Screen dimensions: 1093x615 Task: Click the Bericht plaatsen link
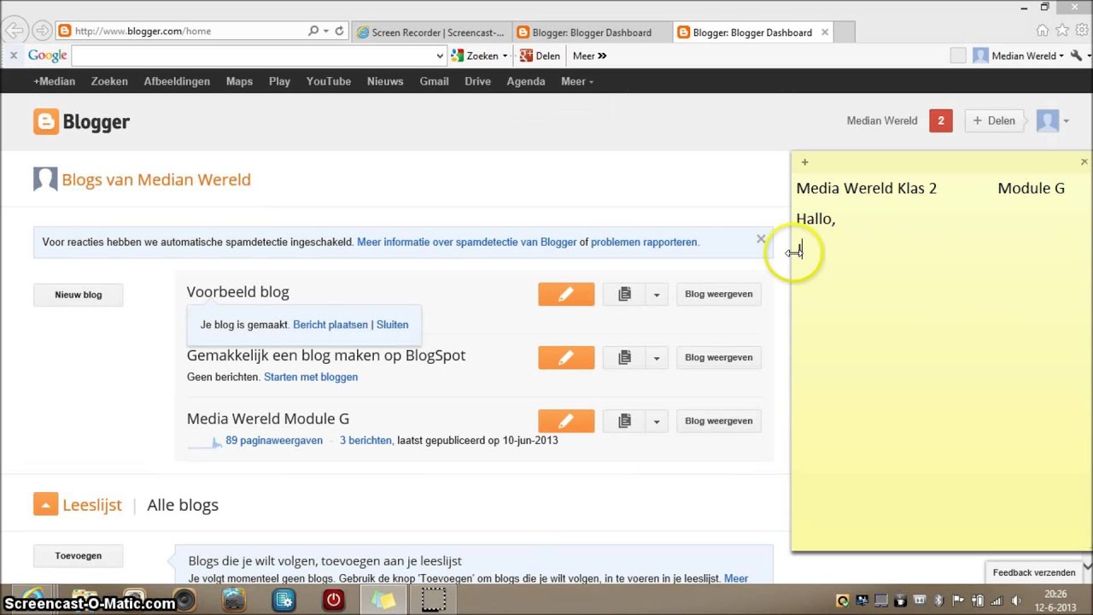point(330,325)
